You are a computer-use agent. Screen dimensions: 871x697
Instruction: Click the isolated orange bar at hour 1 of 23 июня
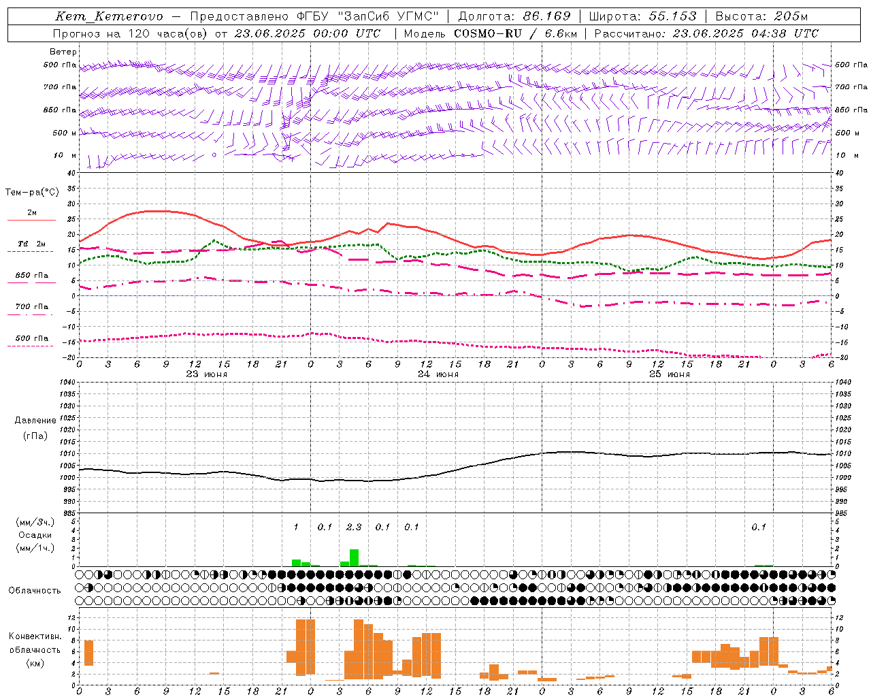point(88,653)
